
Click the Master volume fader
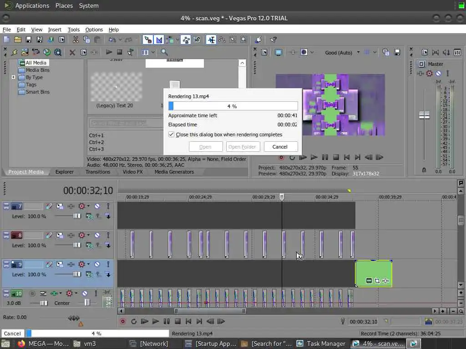tap(424, 115)
